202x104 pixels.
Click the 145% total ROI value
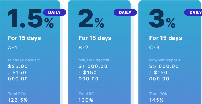157,100
